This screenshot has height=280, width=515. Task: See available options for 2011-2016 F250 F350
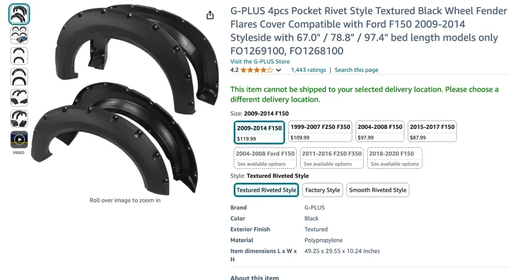(x=331, y=158)
